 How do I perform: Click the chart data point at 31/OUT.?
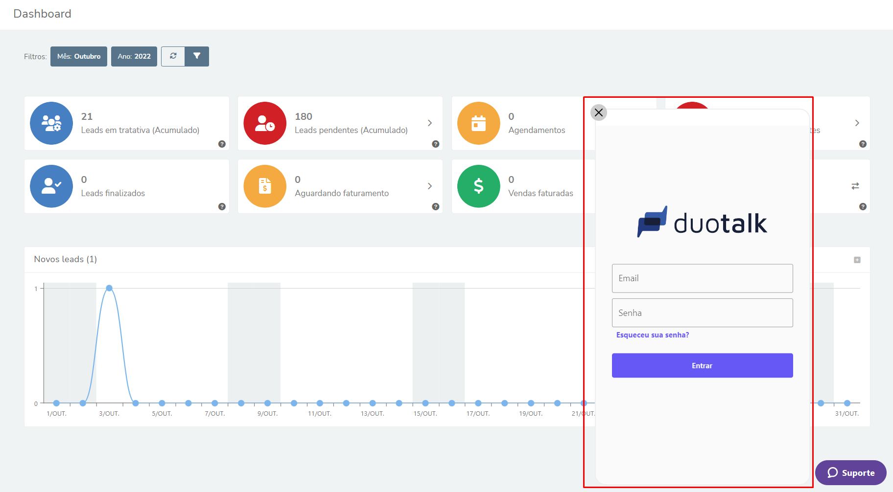click(847, 403)
